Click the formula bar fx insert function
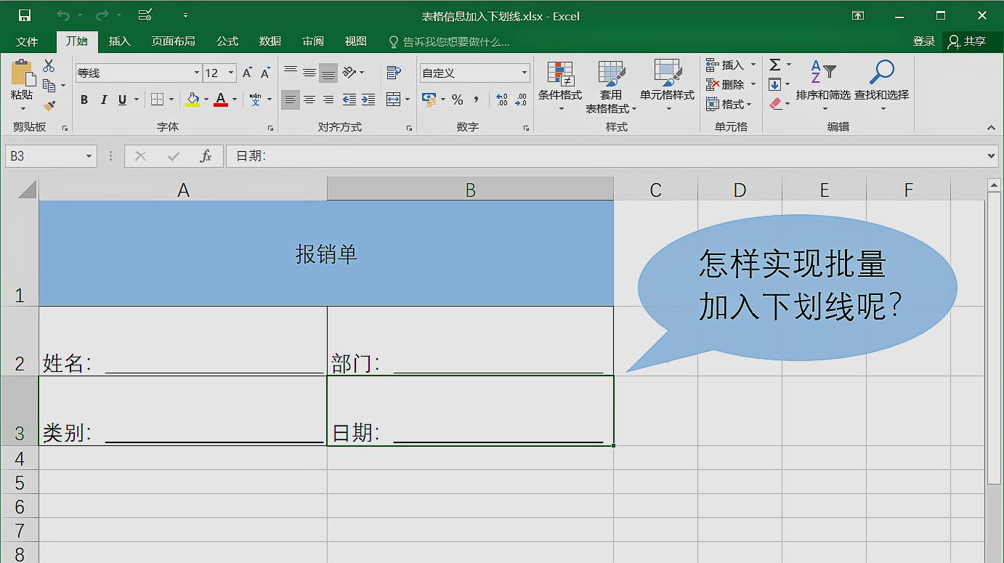This screenshot has height=563, width=1004. [206, 156]
